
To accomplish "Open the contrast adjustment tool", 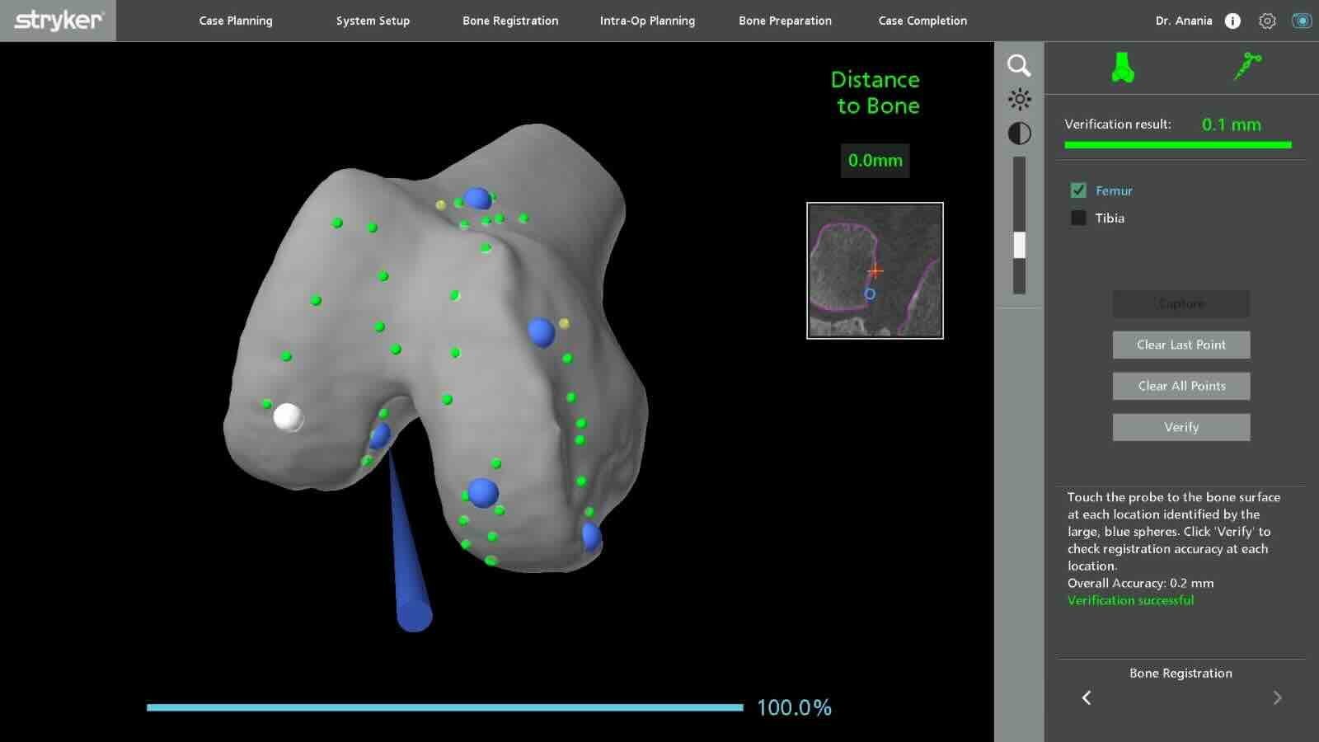I will (x=1020, y=132).
